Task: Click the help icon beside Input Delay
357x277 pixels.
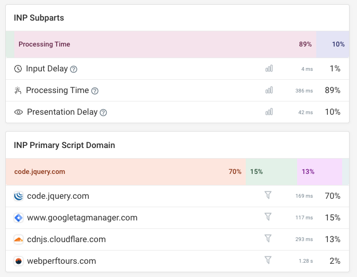Action: point(74,69)
